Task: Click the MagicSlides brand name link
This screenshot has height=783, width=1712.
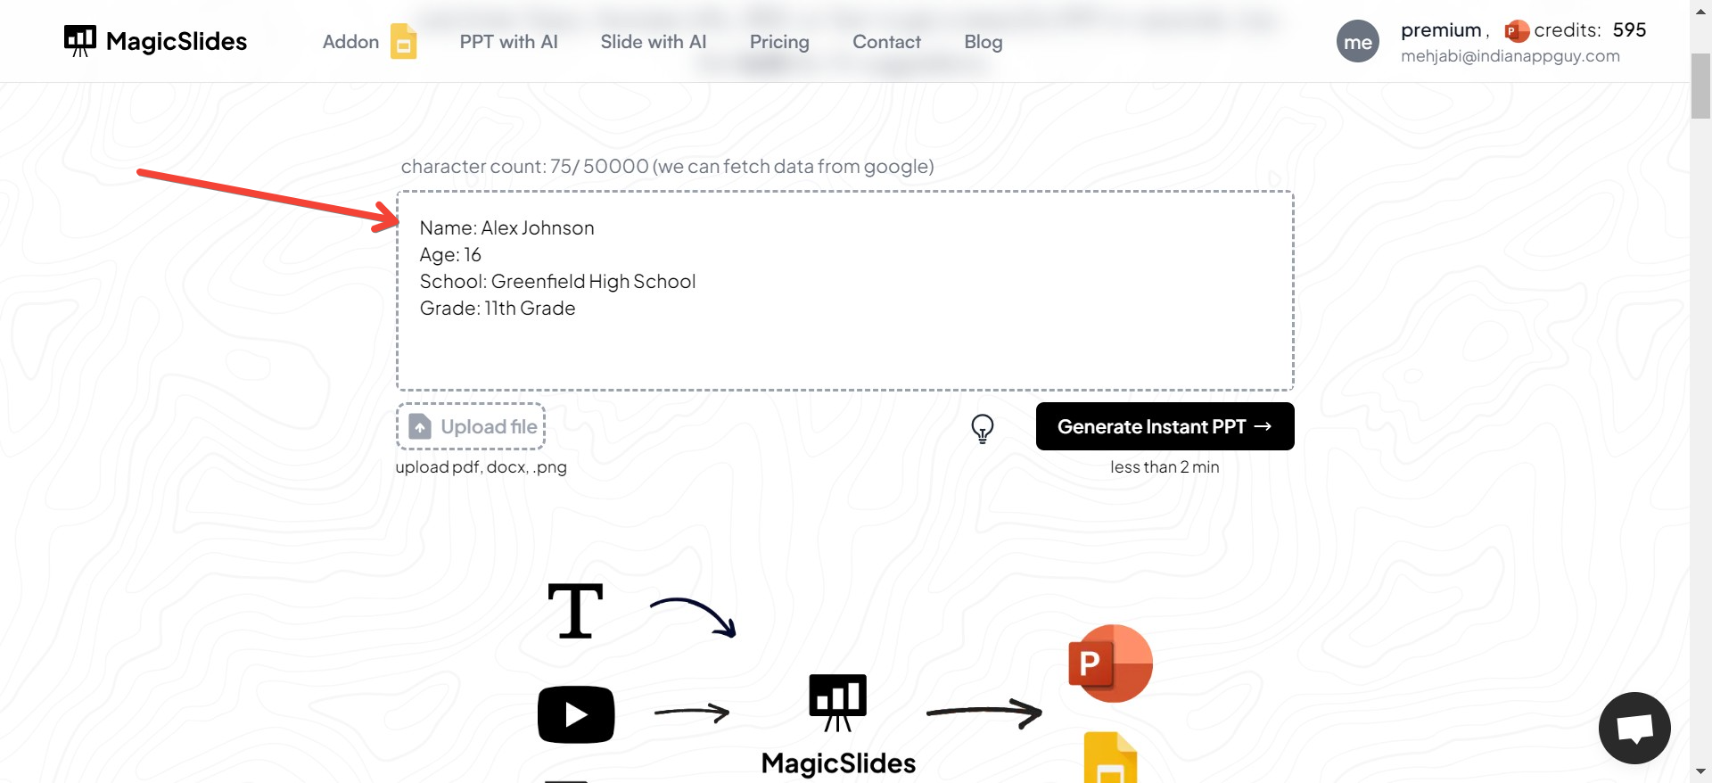Action: coord(177,41)
